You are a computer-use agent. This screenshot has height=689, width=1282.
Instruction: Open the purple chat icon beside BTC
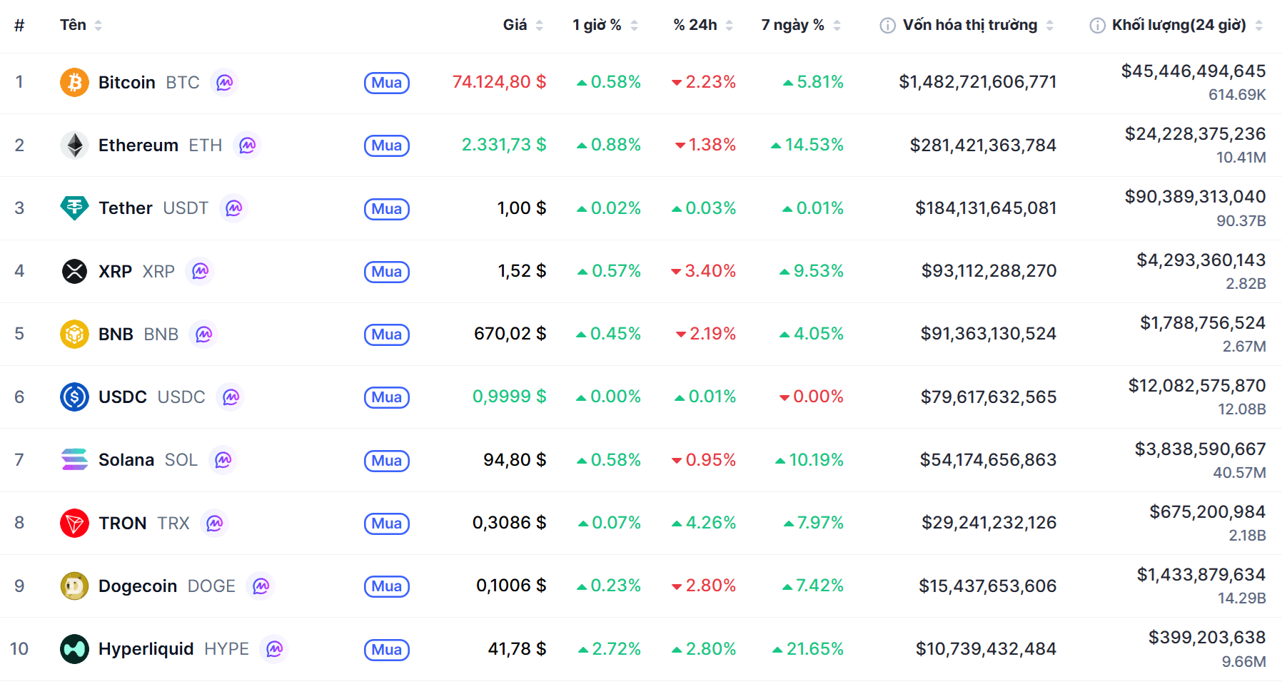(x=224, y=83)
